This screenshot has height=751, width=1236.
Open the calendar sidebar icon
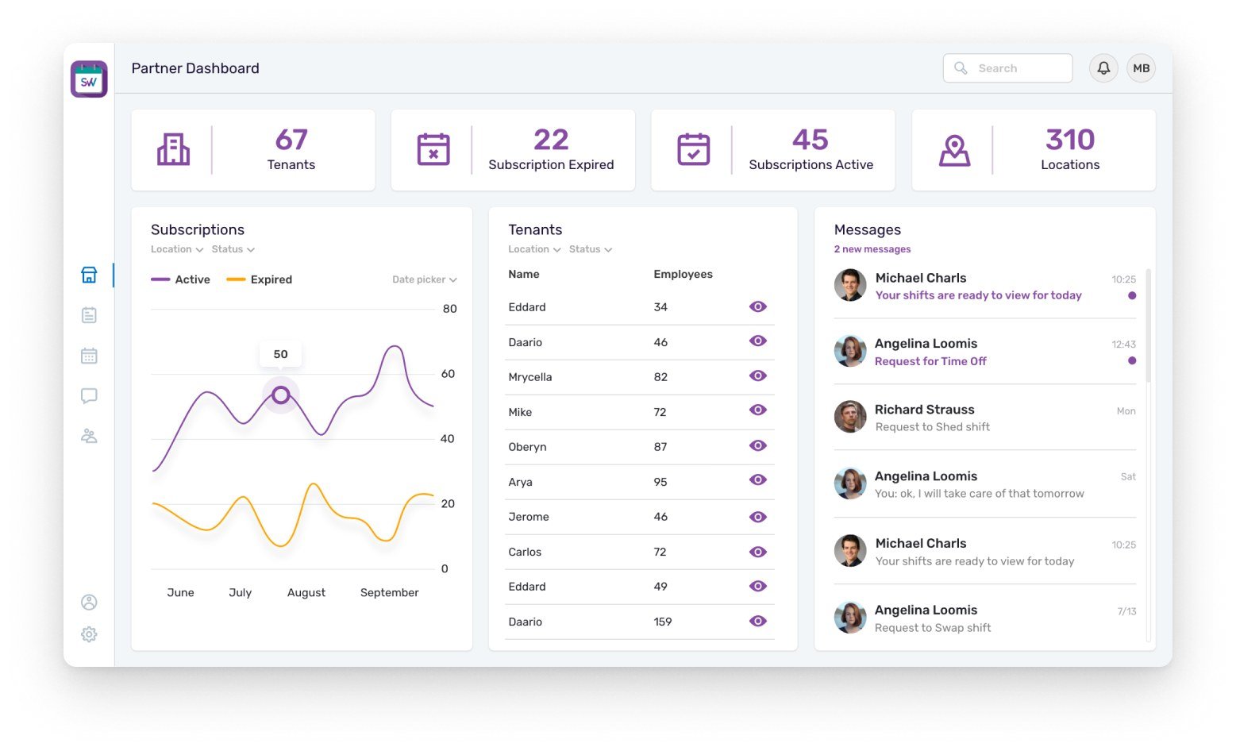coord(89,356)
